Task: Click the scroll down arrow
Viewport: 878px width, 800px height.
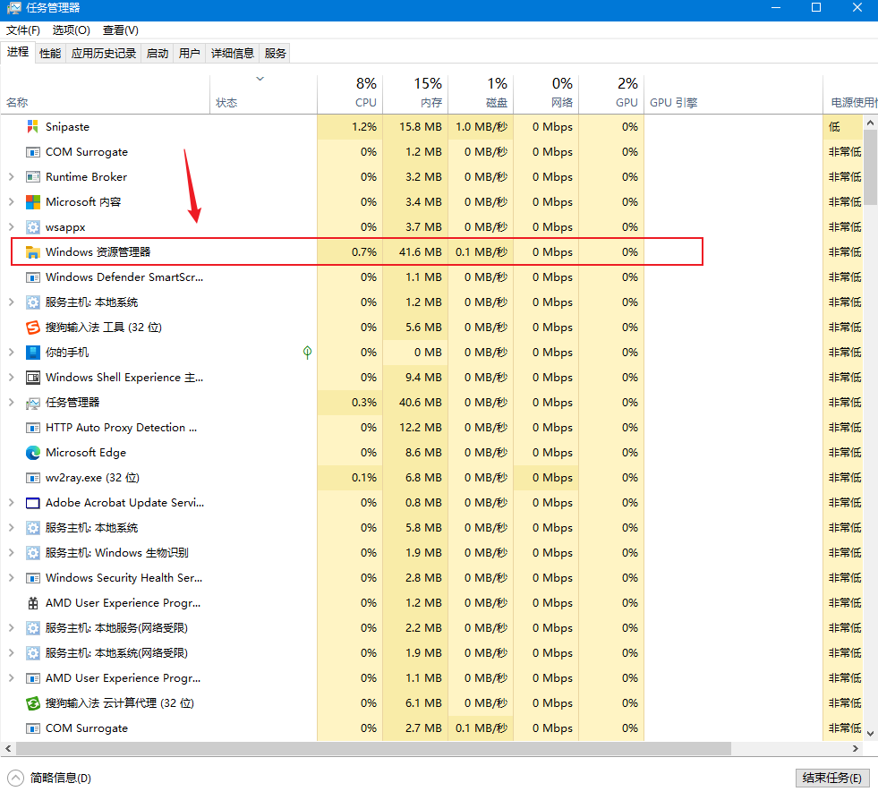Action: 870,734
